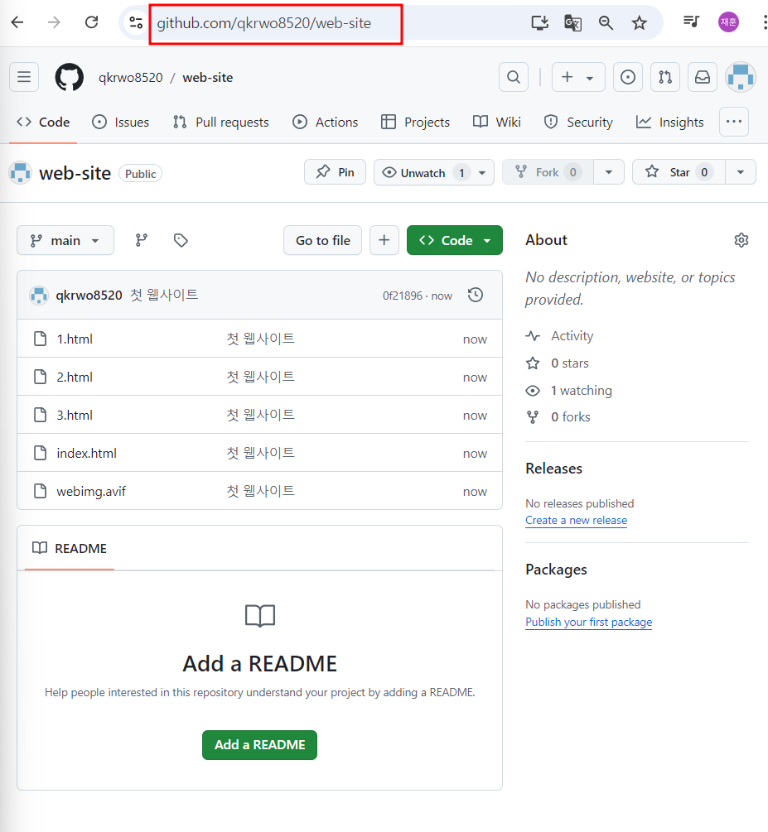Open About settings gear icon

pos(741,240)
